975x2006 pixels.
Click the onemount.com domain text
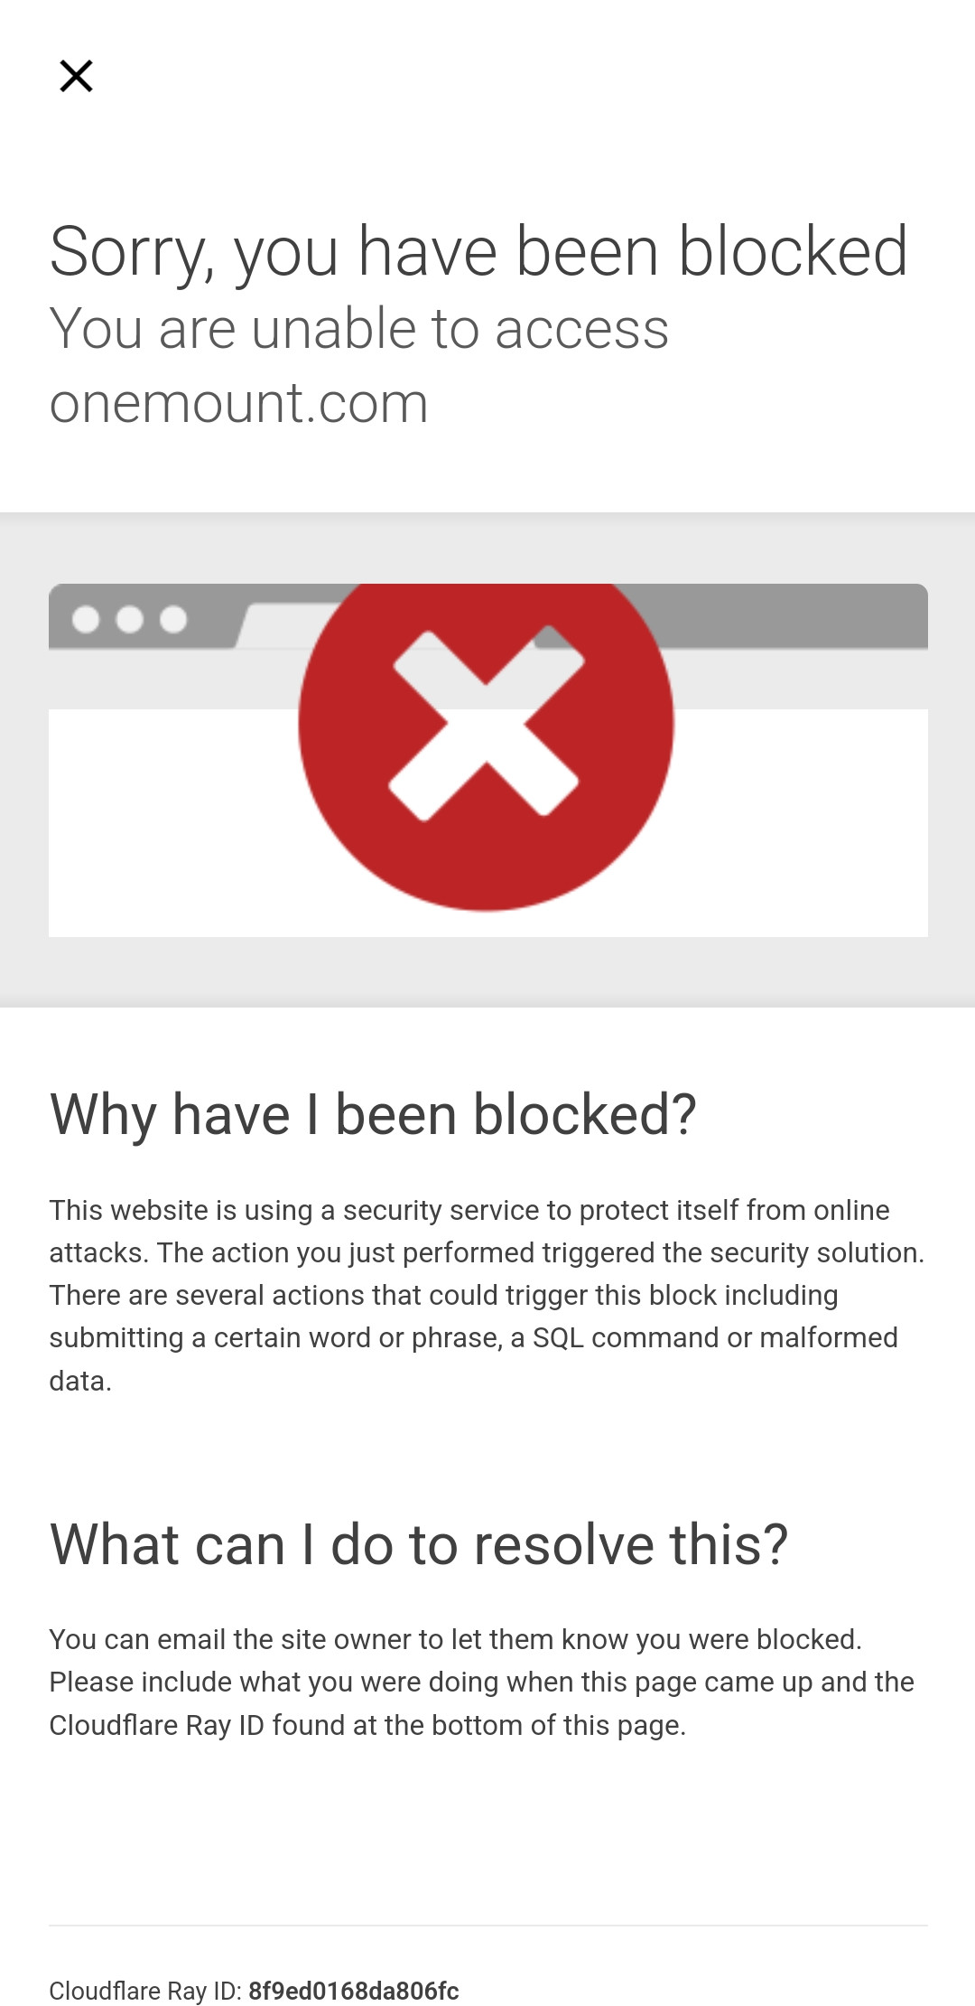[x=238, y=403]
